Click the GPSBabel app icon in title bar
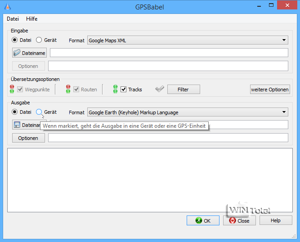This screenshot has width=300, height=242. tap(8, 7)
